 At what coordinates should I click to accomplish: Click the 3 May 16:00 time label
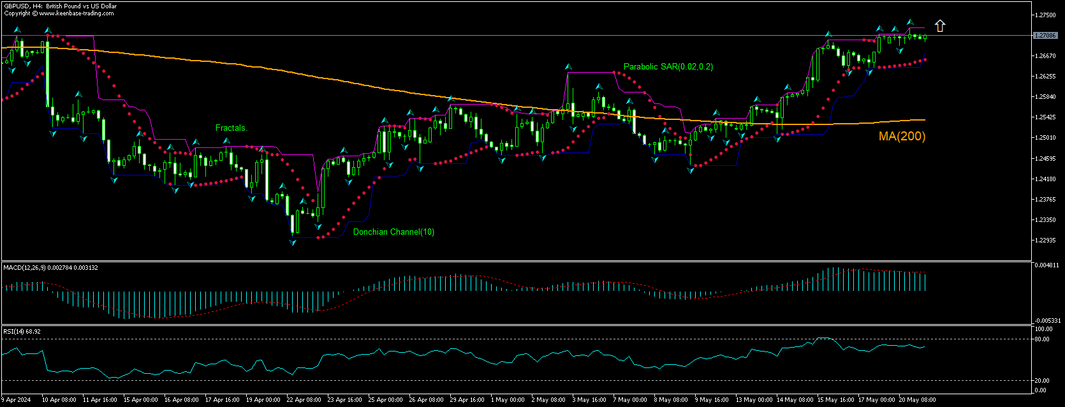click(590, 400)
